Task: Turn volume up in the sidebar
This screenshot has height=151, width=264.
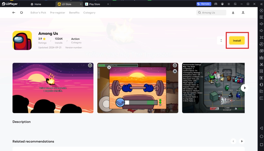Action: pos(261,24)
